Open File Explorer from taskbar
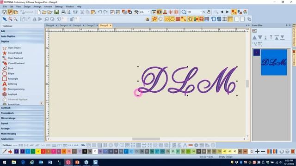This screenshot has width=296, height=166. click(x=13, y=162)
